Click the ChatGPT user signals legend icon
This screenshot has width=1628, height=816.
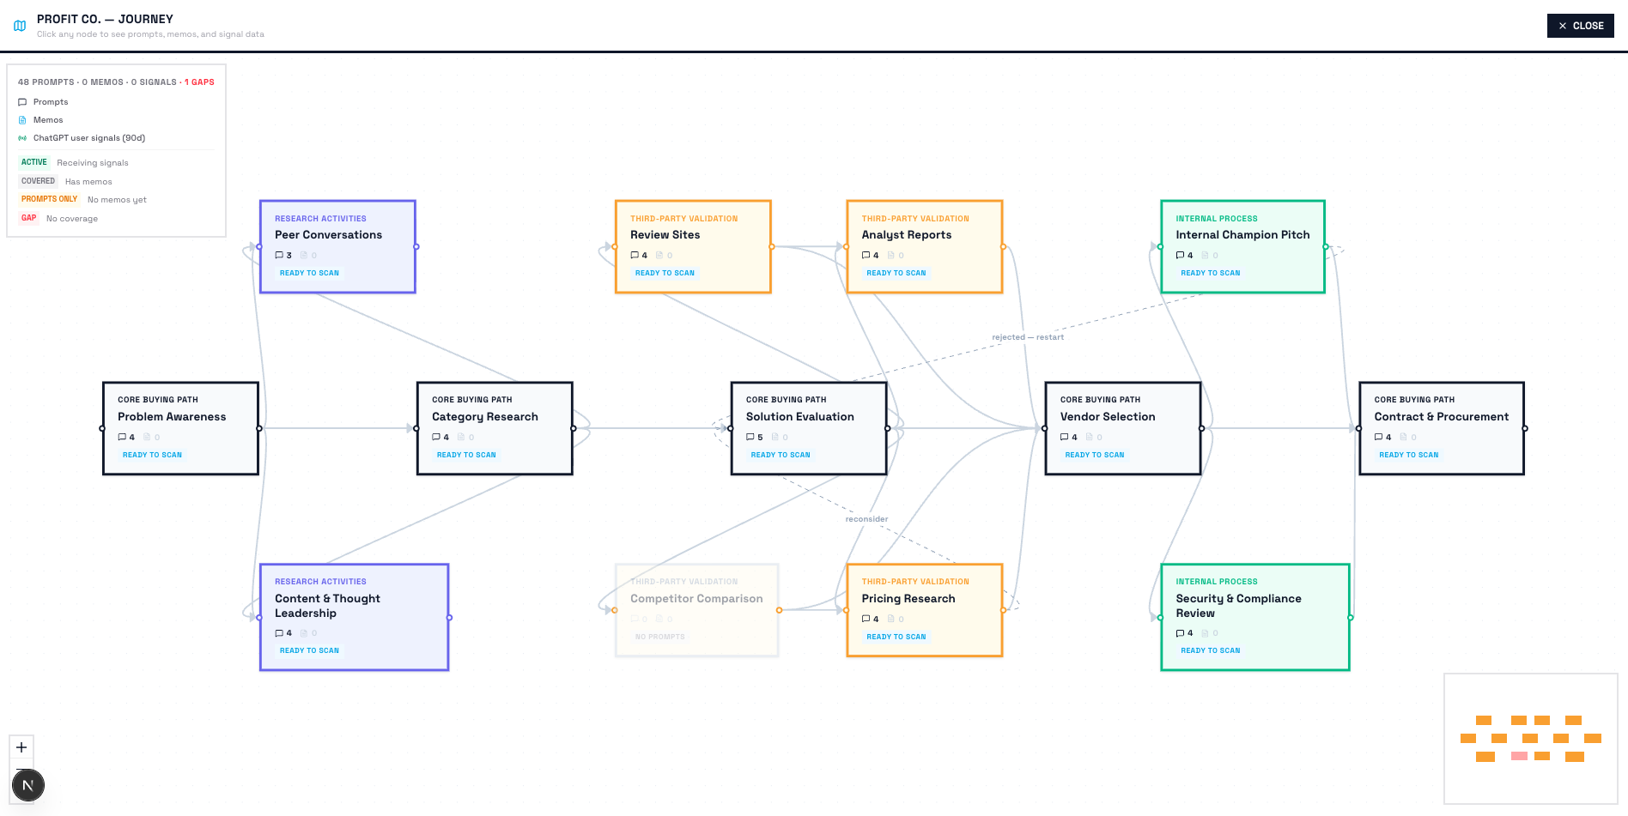(x=22, y=138)
